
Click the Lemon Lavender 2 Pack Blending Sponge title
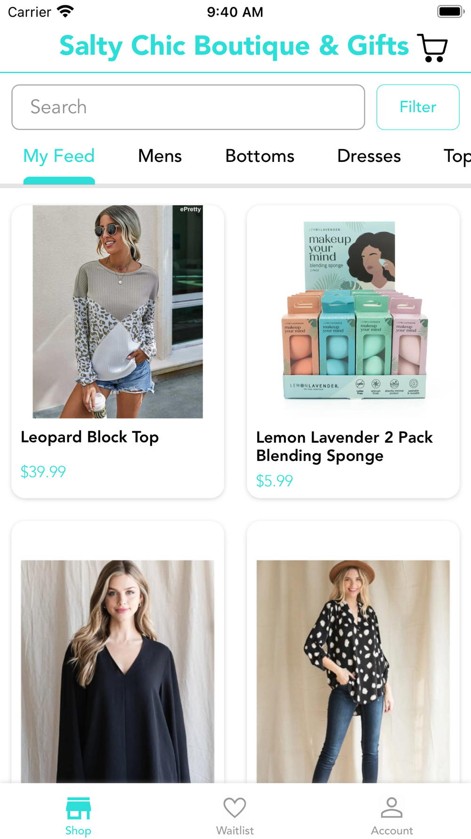click(x=344, y=446)
